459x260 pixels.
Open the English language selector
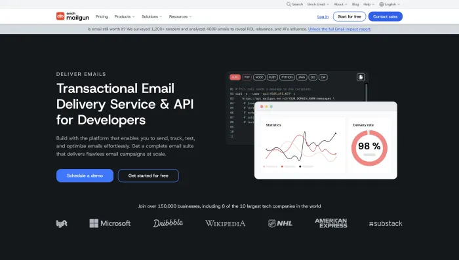coord(389,5)
